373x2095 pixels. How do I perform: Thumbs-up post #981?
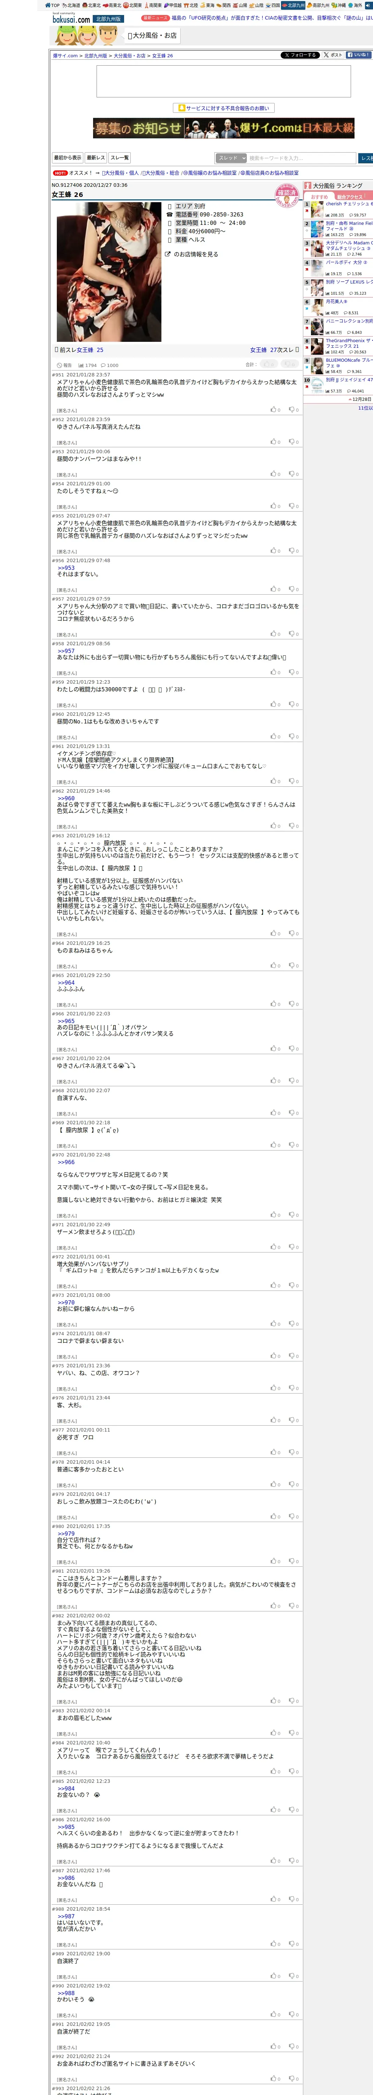coord(275,1605)
